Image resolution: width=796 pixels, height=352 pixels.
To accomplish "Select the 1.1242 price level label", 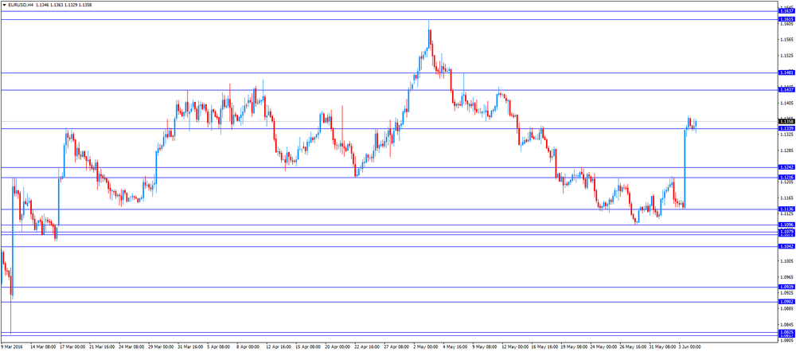I will pos(786,167).
